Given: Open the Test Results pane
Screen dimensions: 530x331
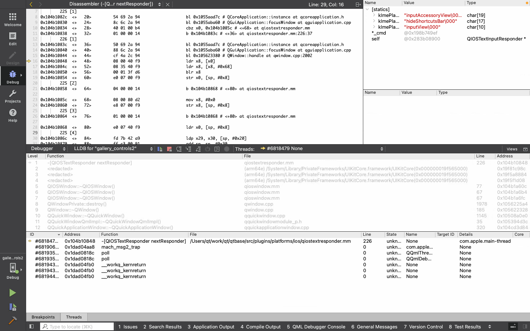Looking at the screenshot, I should 465,327.
